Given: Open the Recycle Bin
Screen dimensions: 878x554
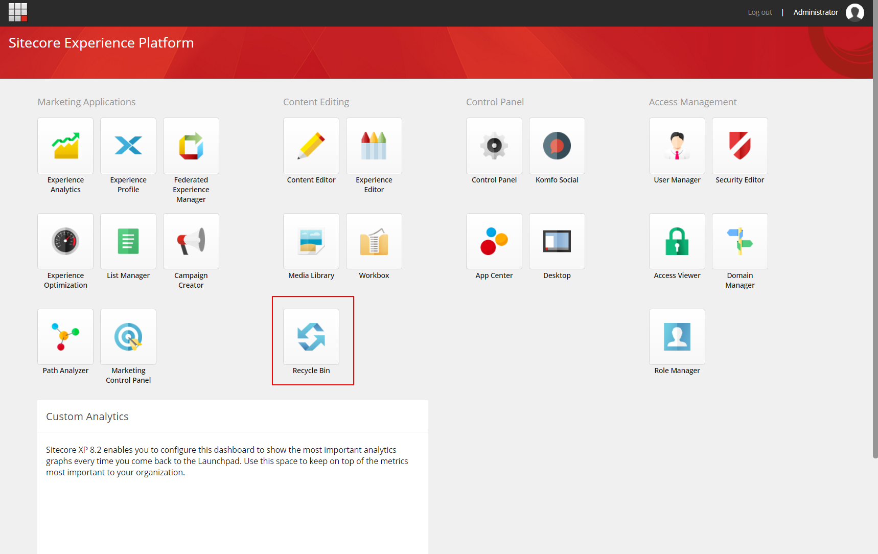Looking at the screenshot, I should [311, 337].
